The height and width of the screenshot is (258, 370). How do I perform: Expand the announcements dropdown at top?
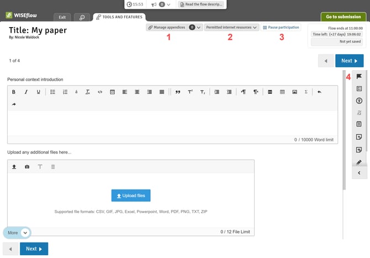168,4
